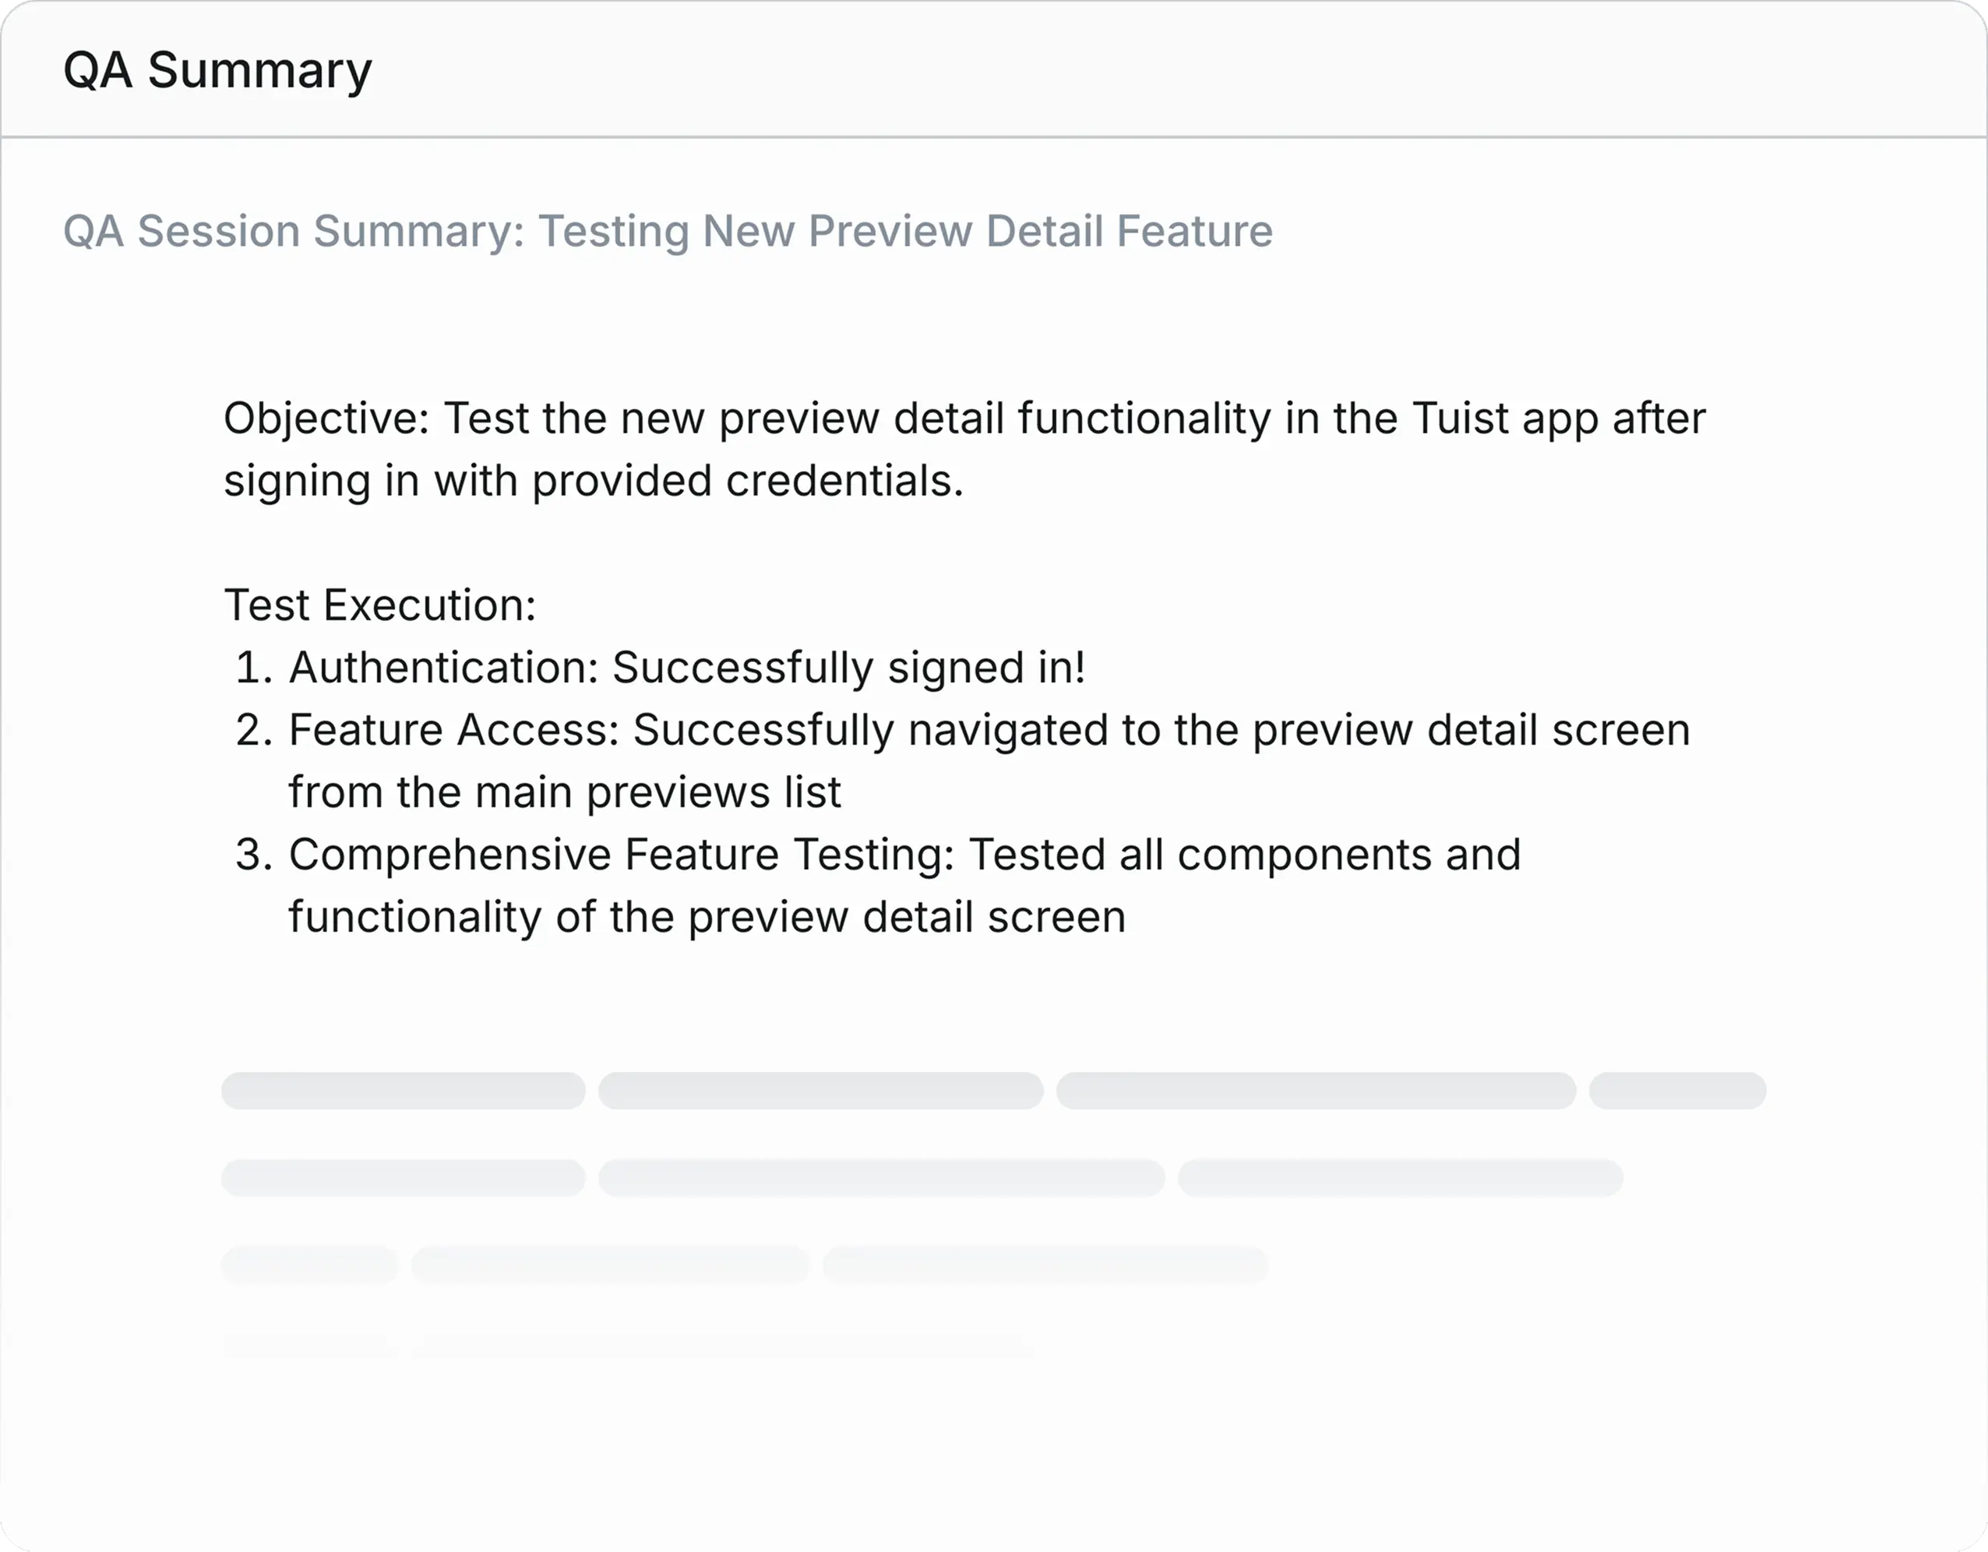Click 'from the main previews list' line
1988x1552 pixels.
tap(564, 793)
